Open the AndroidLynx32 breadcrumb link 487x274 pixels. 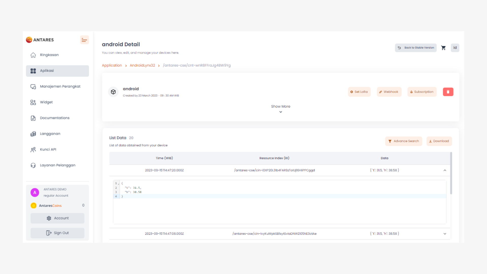pos(142,65)
